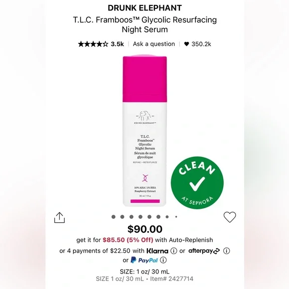This screenshot has height=289, width=289.
Task: Open PayPal info icon
Action: point(163,260)
